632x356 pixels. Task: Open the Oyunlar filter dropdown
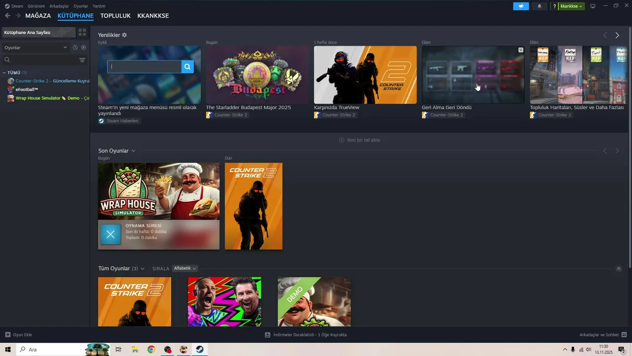36,47
